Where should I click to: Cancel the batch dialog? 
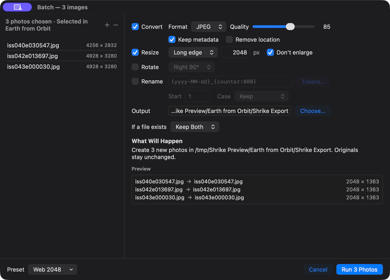[318, 269]
